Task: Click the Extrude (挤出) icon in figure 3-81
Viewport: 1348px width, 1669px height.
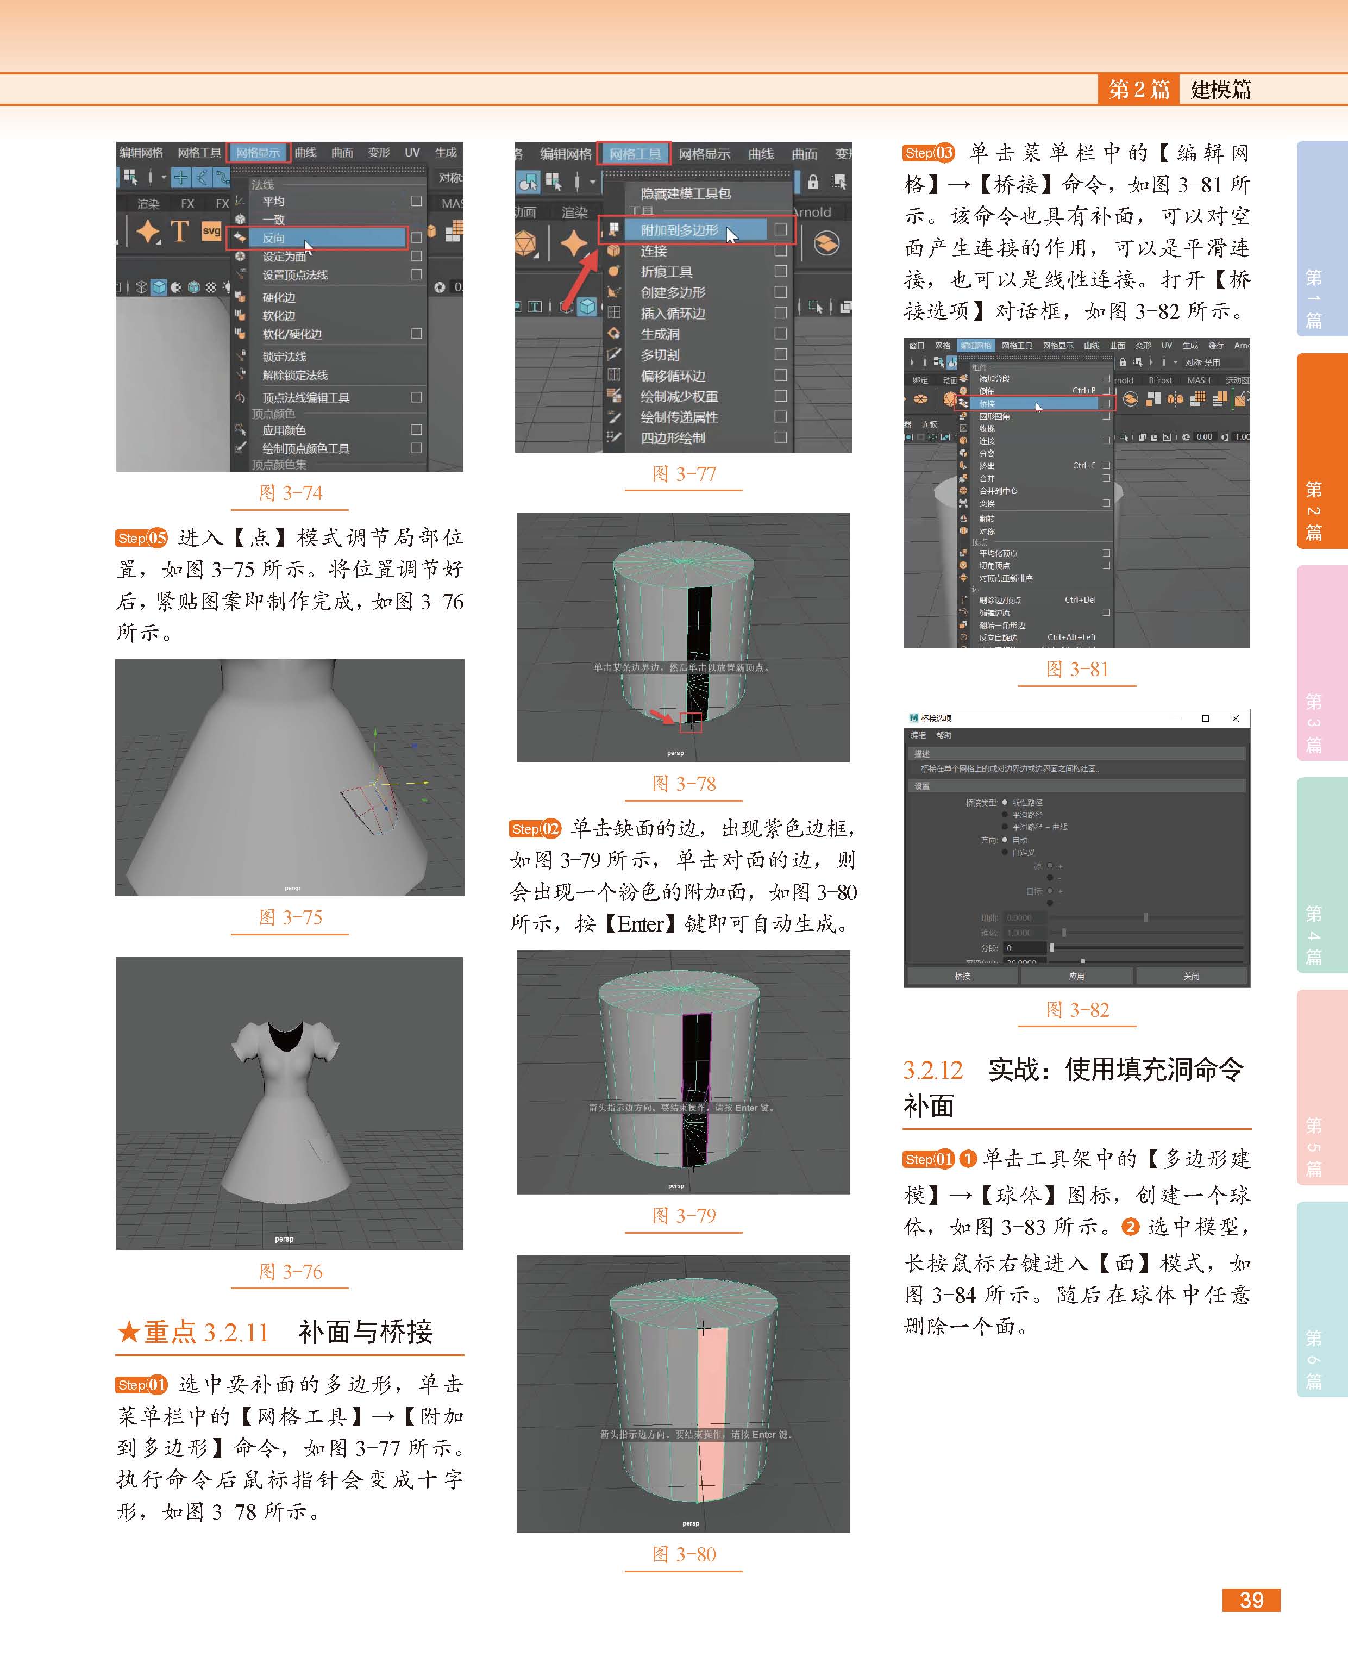Action: click(964, 465)
